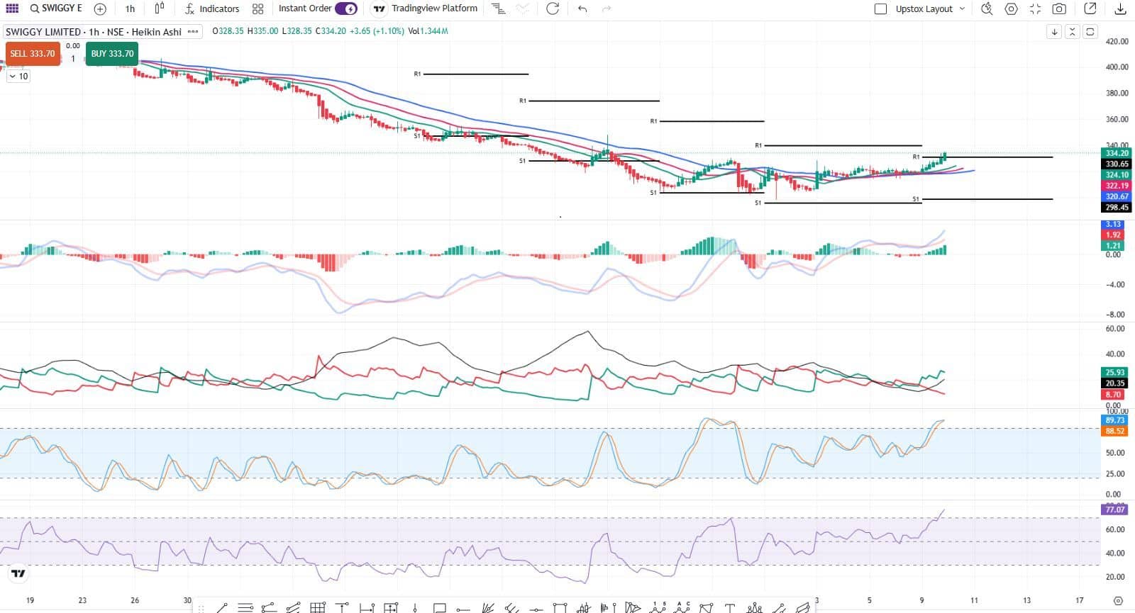Click the current price label 334.20
Viewport: 1135px width, 613px height.
coord(1117,153)
